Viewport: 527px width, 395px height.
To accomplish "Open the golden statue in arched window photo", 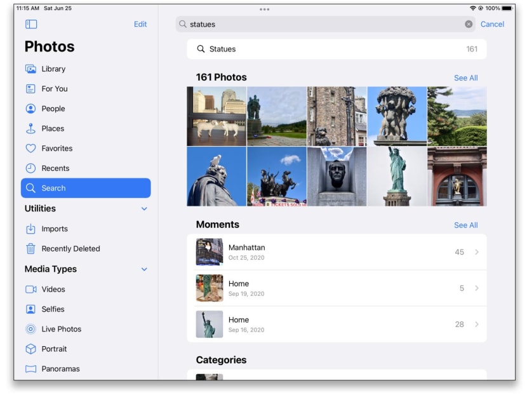I will click(457, 177).
